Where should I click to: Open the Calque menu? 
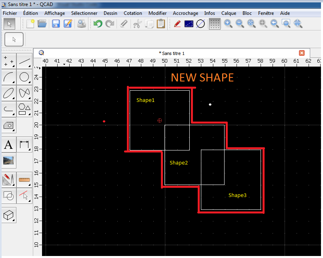(x=229, y=13)
